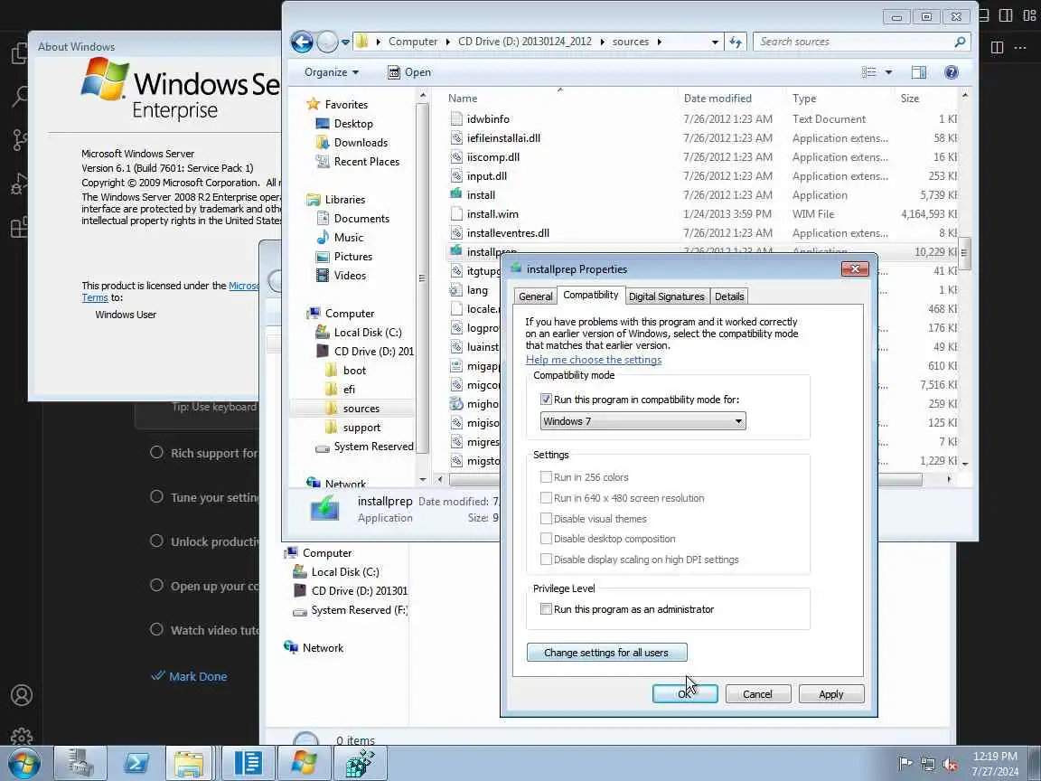Select the Rich support radio item in VS Code
Image resolution: width=1041 pixels, height=781 pixels.
point(156,452)
